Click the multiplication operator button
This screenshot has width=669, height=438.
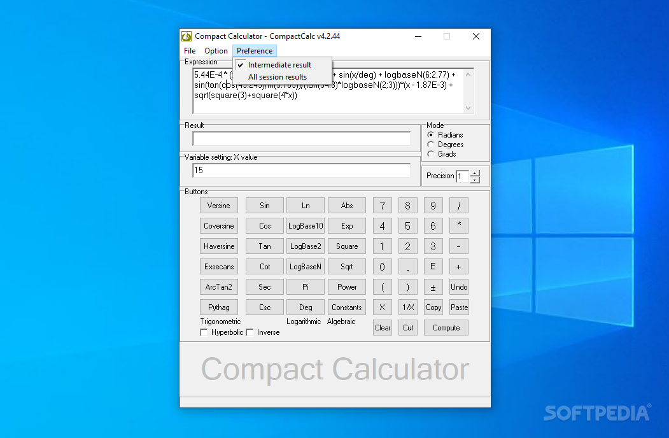459,226
